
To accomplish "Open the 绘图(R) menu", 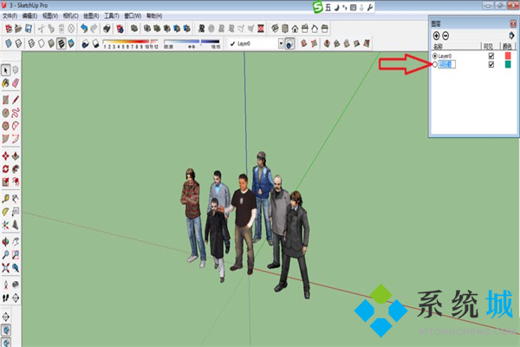I will coord(91,16).
